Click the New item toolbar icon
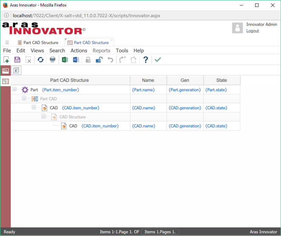 [x=6, y=60]
